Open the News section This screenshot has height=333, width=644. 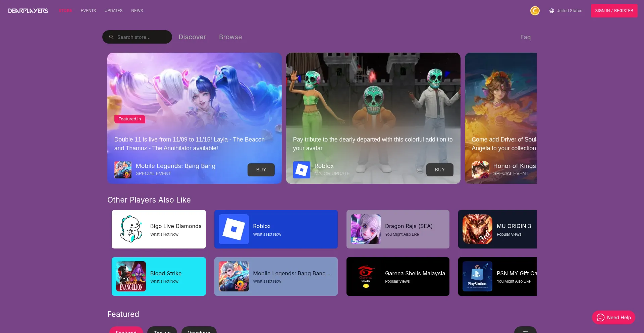137,11
